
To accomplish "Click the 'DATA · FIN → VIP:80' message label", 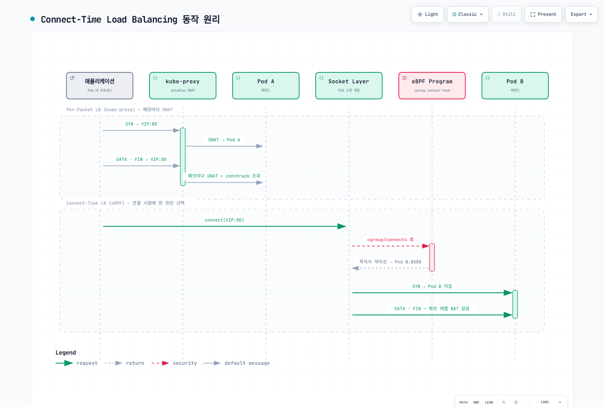I will [141, 159].
